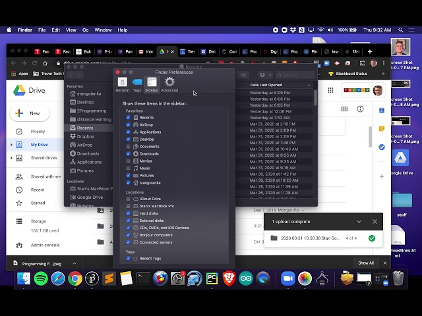Open Sublime Text from the Dock
Image resolution: width=422 pixels, height=316 pixels.
(109, 278)
